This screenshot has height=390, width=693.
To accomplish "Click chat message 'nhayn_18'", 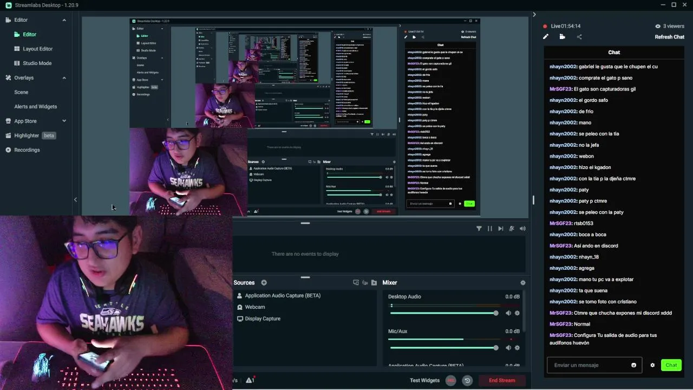I will pos(589,257).
